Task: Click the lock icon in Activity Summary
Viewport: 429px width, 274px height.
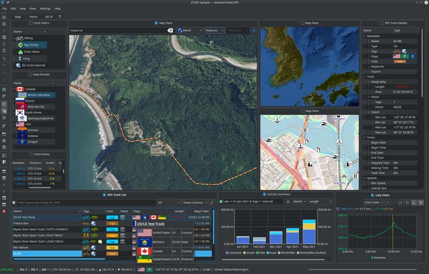Action: (x=287, y=202)
